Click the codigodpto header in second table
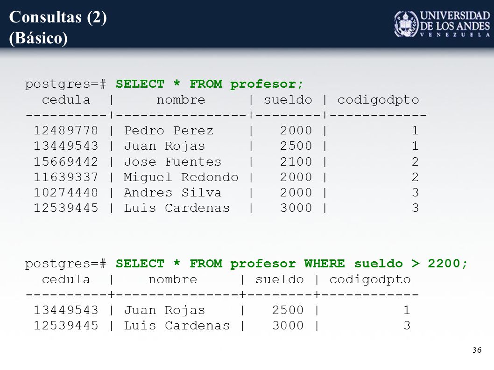The height and width of the screenshot is (370, 494). coord(370,279)
